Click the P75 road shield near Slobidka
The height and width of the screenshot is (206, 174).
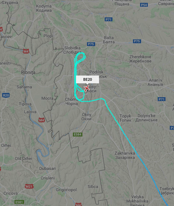pos(91,44)
